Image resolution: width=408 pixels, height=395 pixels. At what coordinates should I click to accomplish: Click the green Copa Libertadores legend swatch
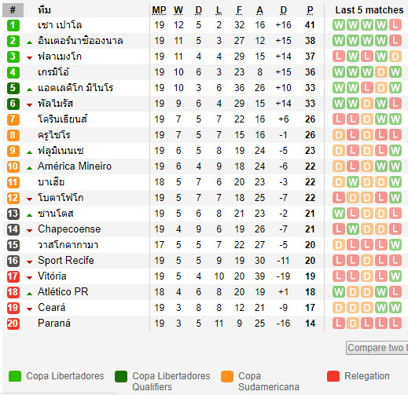[x=15, y=376]
